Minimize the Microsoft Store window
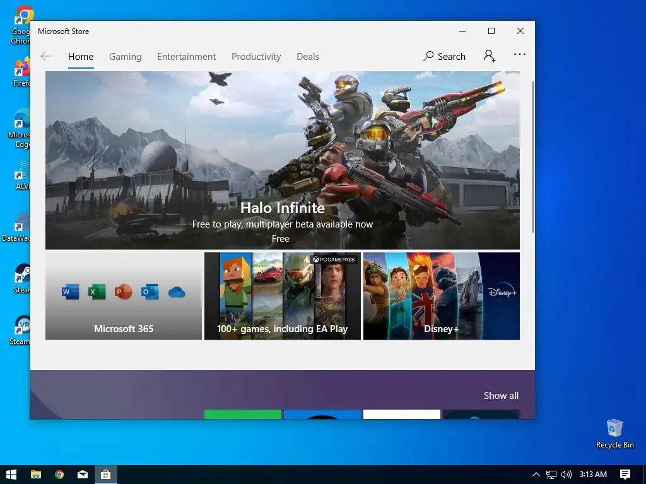Viewport: 646px width, 484px height. (x=462, y=32)
